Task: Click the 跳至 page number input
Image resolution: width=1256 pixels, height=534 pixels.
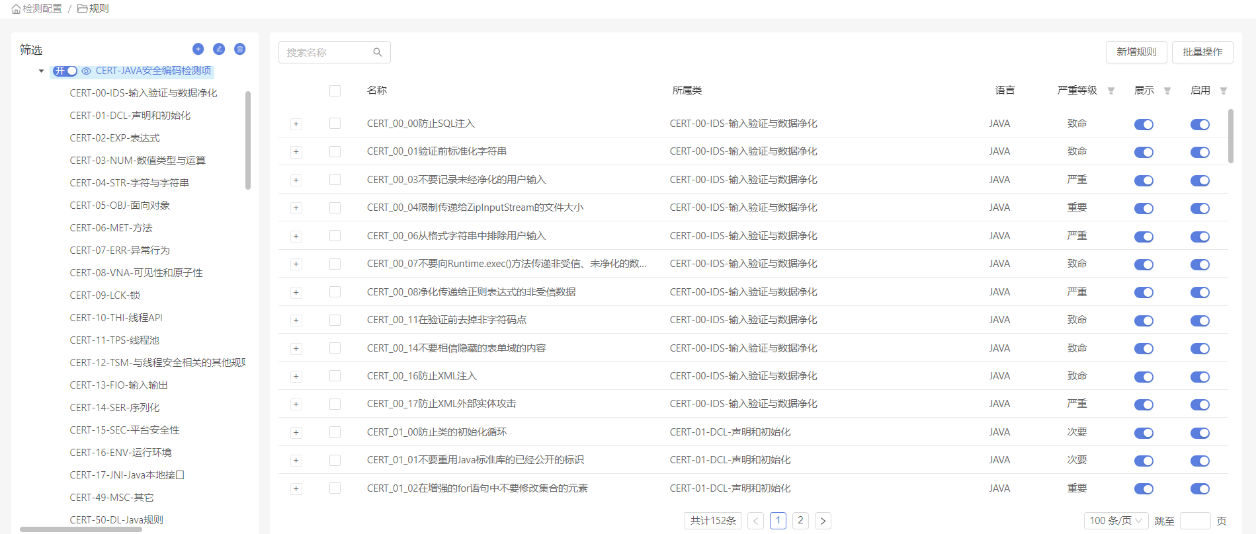Action: (1195, 521)
